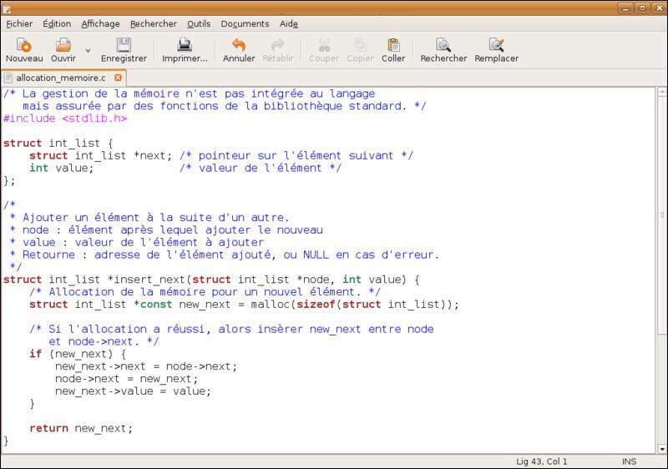The image size is (668, 469).
Task: Click the insert_next function name
Action: (x=149, y=280)
